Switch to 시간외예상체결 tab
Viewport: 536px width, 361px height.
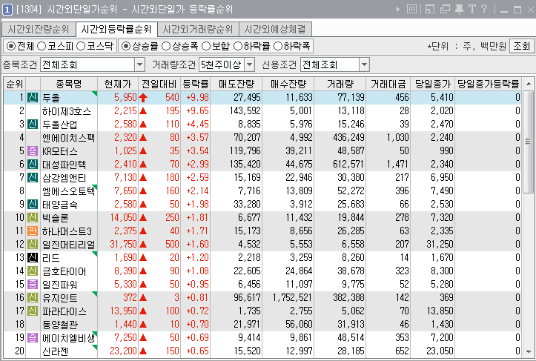(x=275, y=29)
